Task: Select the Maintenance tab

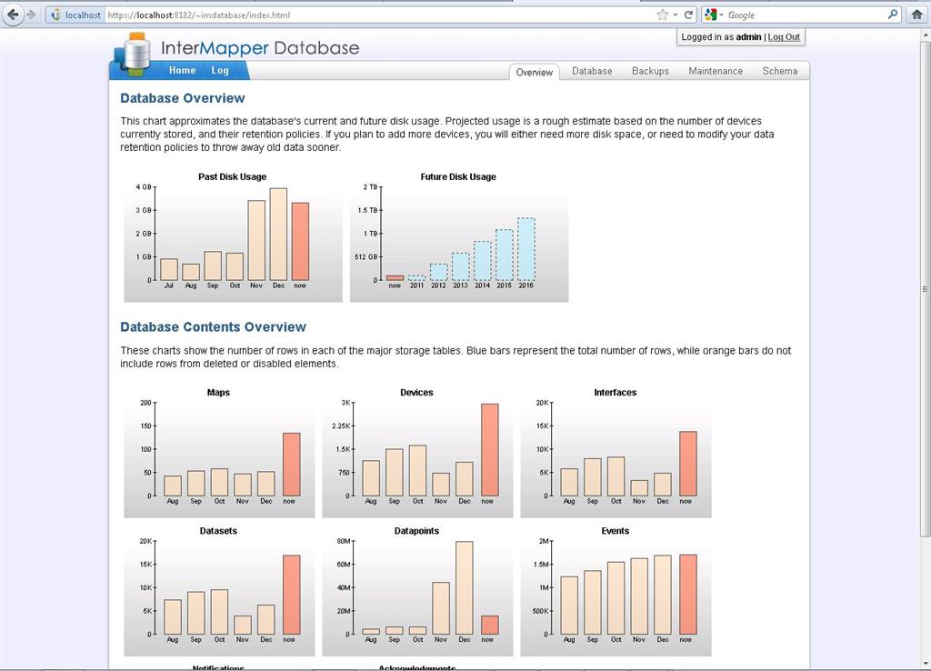Action: pos(716,71)
